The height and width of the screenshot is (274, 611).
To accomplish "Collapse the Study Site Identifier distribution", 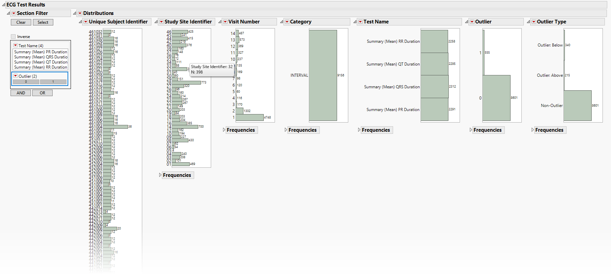I will [156, 22].
